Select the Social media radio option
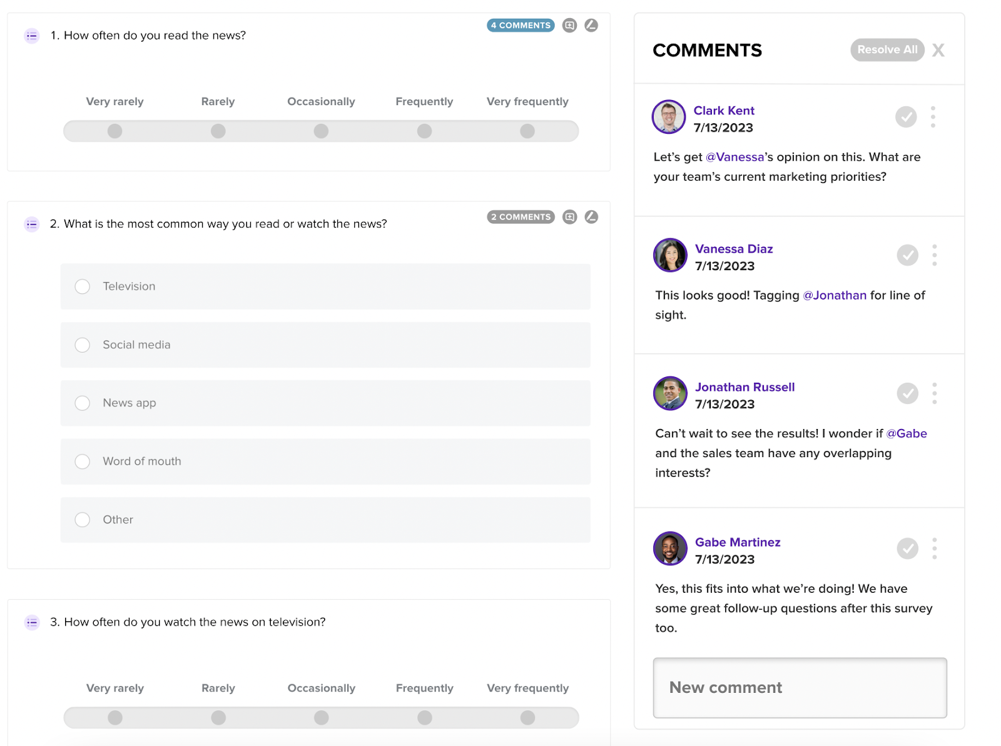 click(83, 345)
